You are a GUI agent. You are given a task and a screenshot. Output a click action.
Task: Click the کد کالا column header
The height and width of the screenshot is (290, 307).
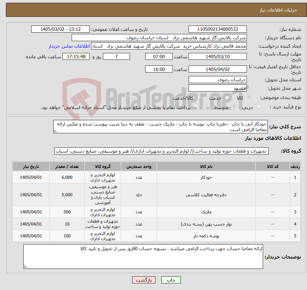pos(272,167)
